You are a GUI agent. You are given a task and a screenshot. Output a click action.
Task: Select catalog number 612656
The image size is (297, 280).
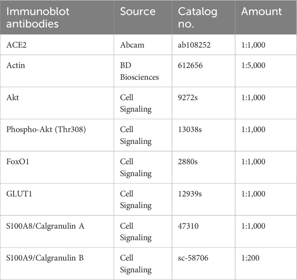(190, 65)
